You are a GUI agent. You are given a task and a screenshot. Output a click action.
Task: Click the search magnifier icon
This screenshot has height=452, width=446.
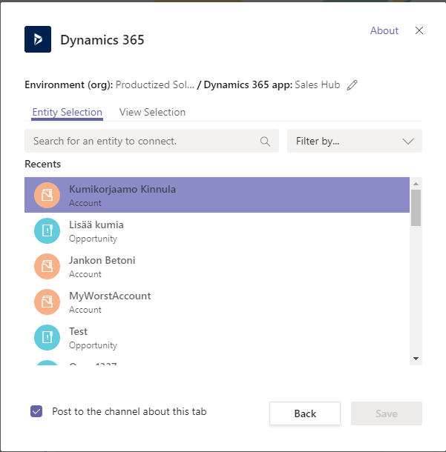coord(266,141)
